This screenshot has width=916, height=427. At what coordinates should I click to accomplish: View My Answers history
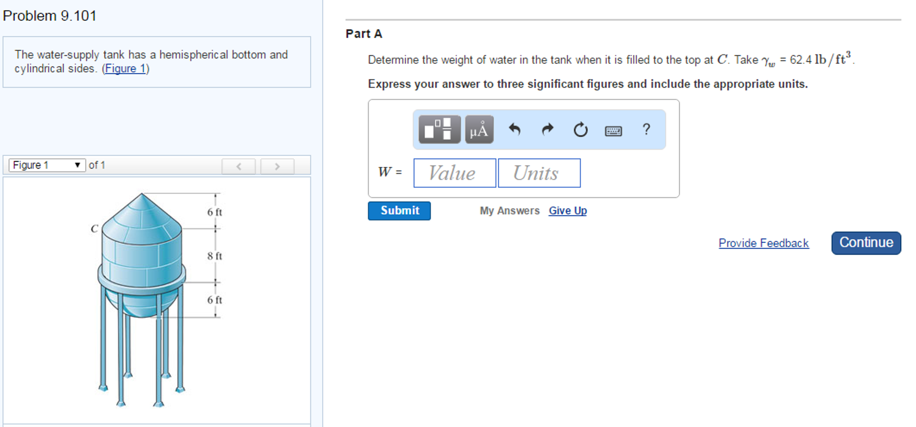tap(509, 211)
